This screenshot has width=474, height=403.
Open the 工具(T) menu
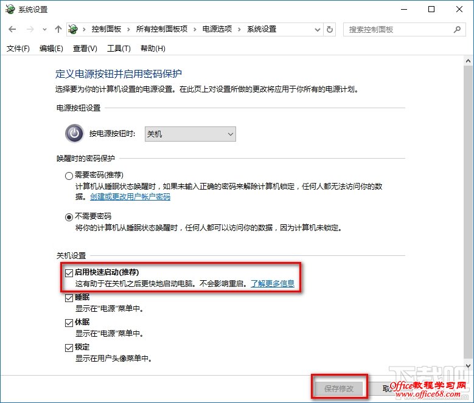point(119,49)
